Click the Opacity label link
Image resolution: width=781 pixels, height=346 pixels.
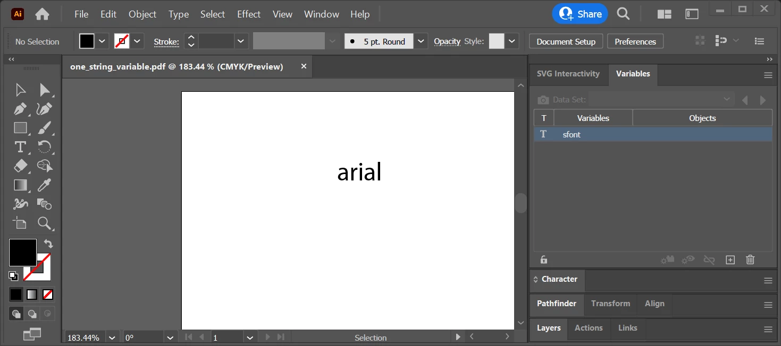(447, 41)
